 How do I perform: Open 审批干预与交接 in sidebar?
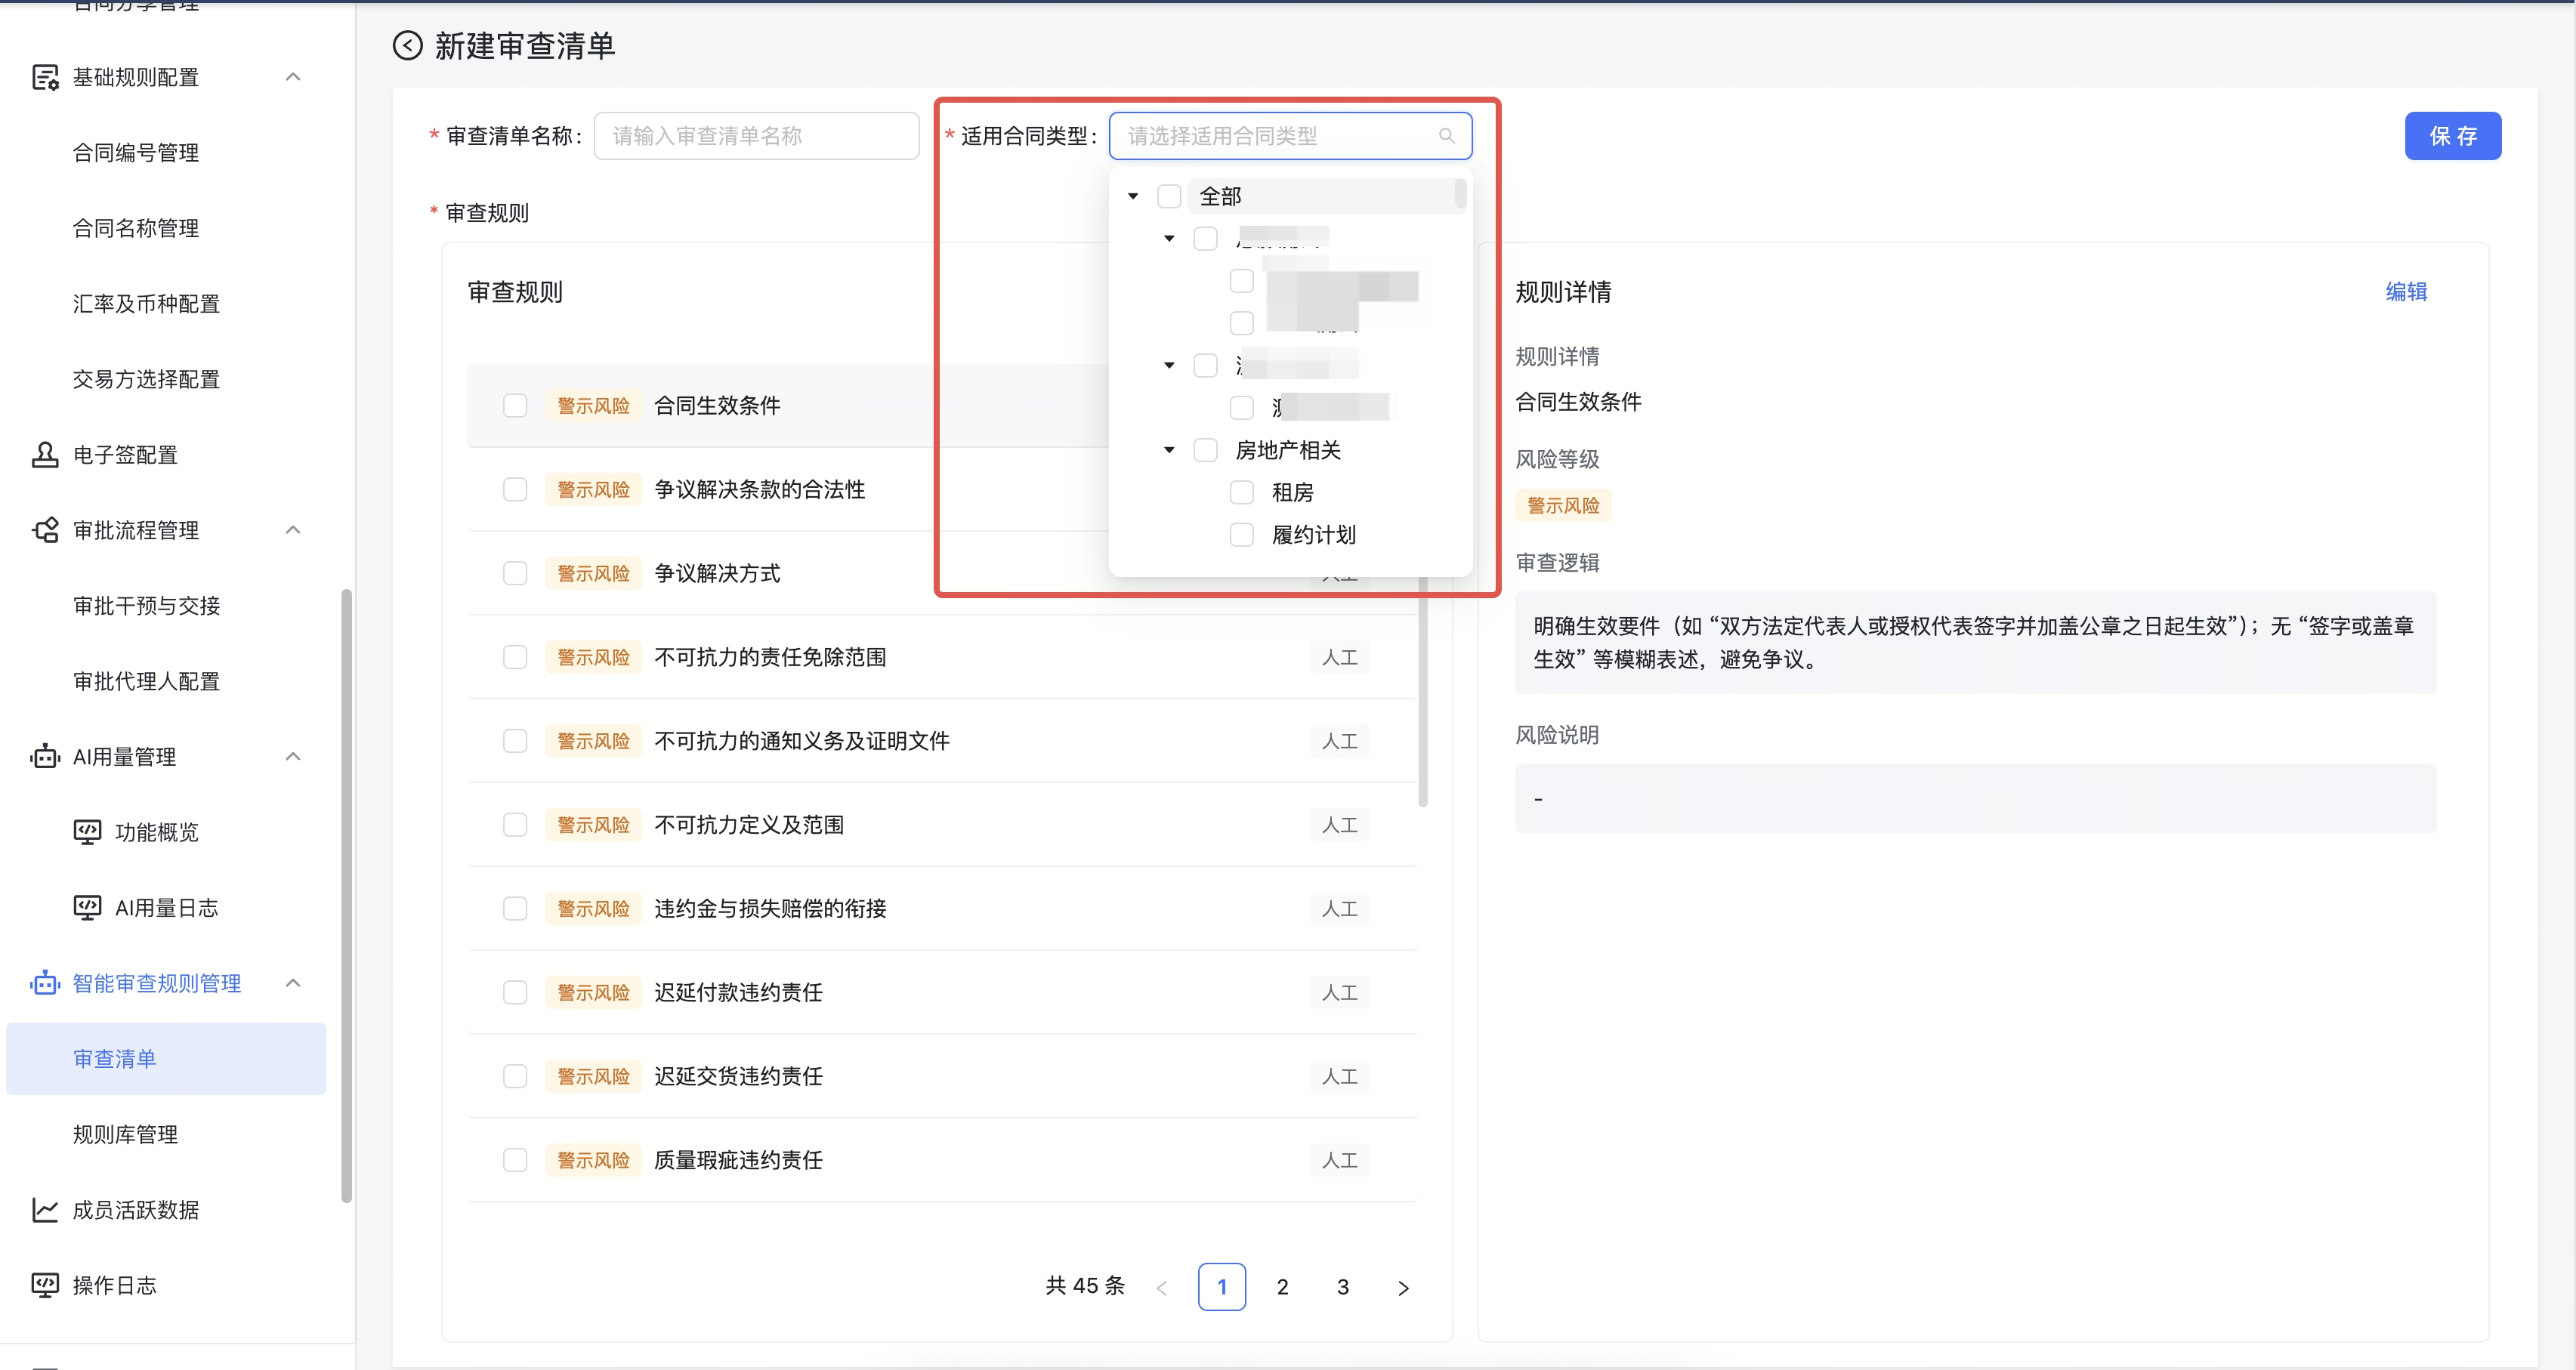pos(146,606)
